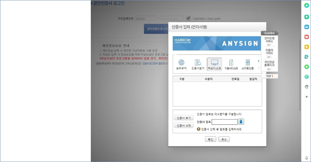Cancel the dialog with 취소 button
Screen dimensions: 311x162
click(224, 139)
